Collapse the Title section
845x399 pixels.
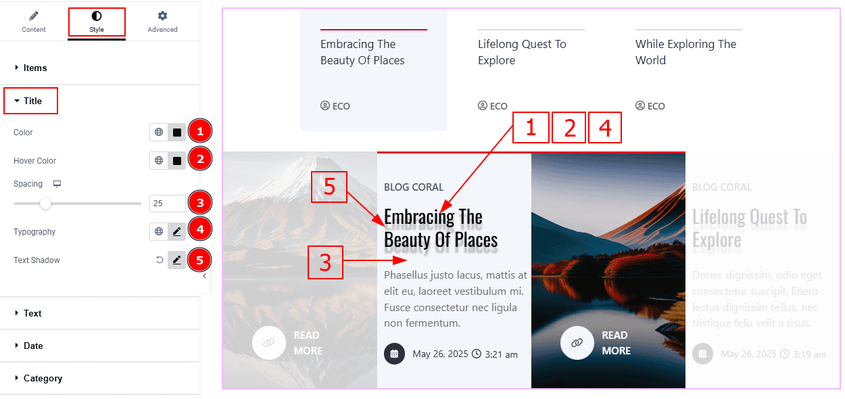tap(31, 101)
